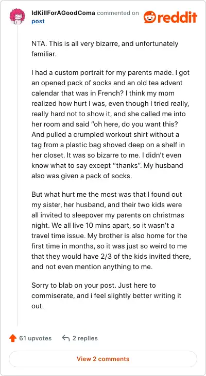206x376 pixels.
Task: Click the paragraph about the custom portrait
Action: (110, 124)
